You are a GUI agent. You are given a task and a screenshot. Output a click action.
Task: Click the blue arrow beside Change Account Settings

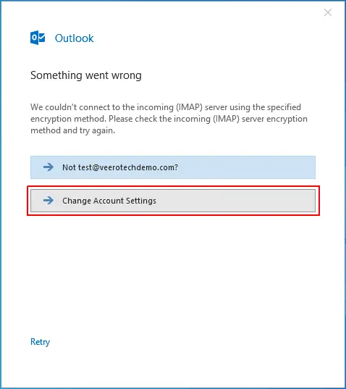(48, 200)
